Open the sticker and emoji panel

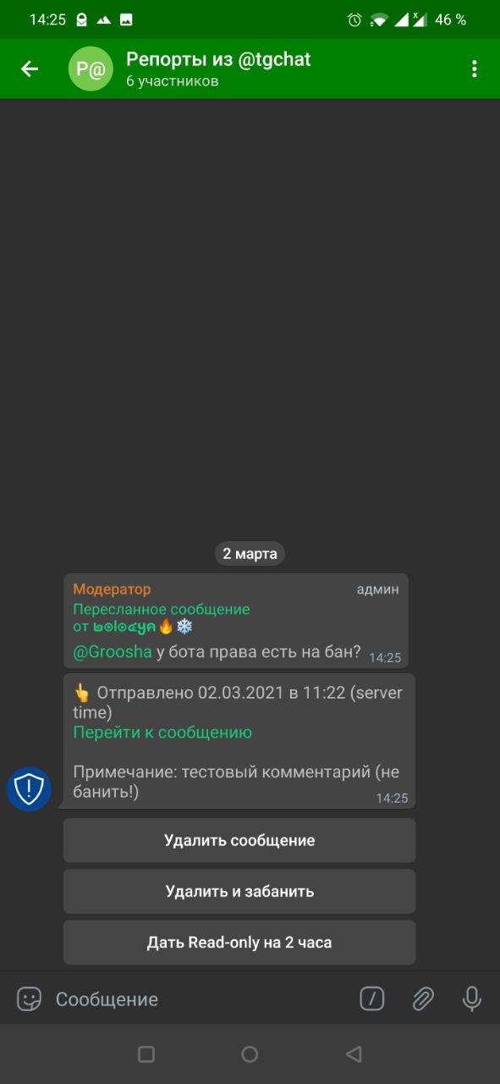(30, 999)
